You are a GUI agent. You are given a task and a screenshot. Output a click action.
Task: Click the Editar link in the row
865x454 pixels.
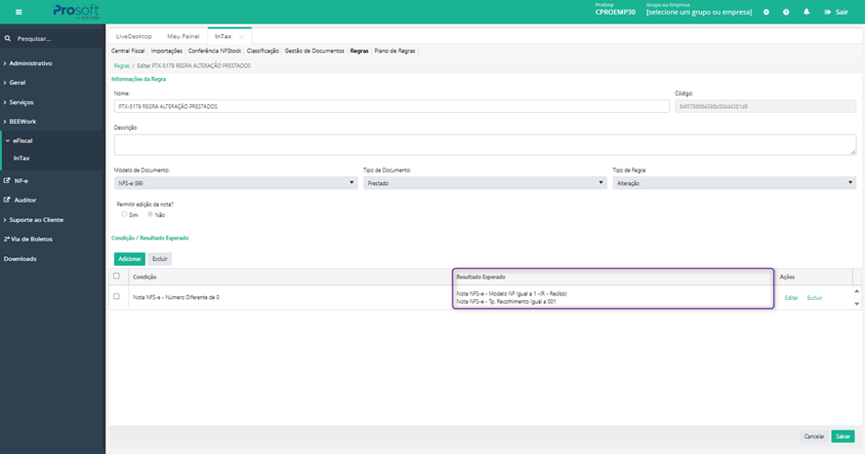(791, 298)
